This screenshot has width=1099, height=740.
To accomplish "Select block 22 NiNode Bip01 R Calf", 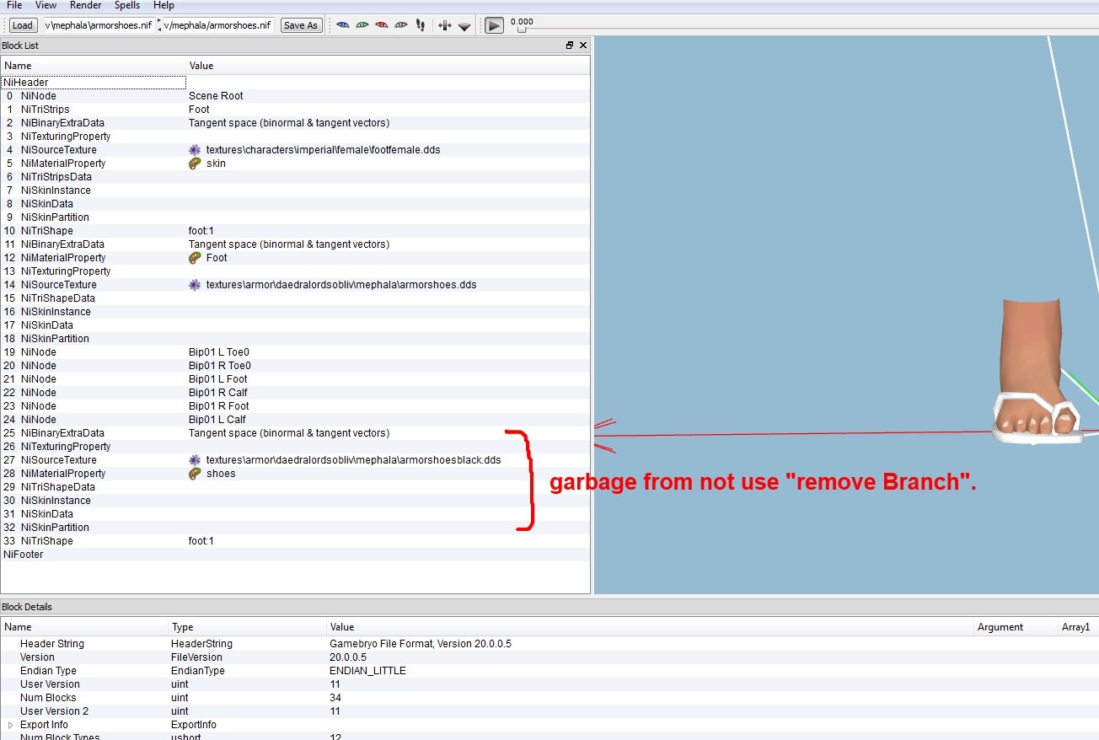I will [295, 393].
